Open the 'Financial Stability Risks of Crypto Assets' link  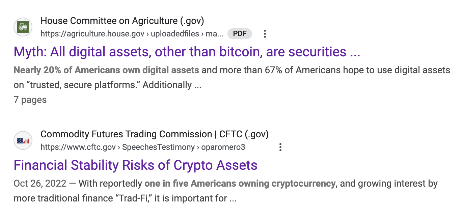(135, 165)
